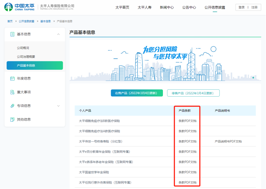Switch to the 在售产品 tab
The height and width of the screenshot is (189, 266).
[137, 93]
